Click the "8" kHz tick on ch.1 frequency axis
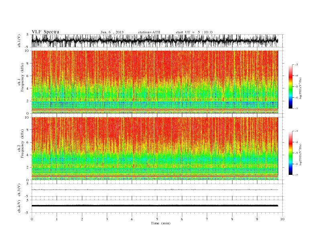318x246 pixels. [28, 64]
